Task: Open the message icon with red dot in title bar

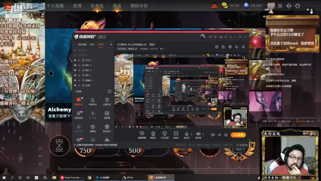Action: (210, 37)
